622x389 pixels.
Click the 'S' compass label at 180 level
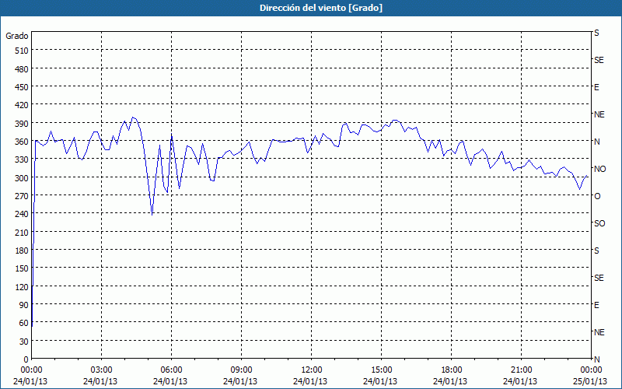pos(596,251)
